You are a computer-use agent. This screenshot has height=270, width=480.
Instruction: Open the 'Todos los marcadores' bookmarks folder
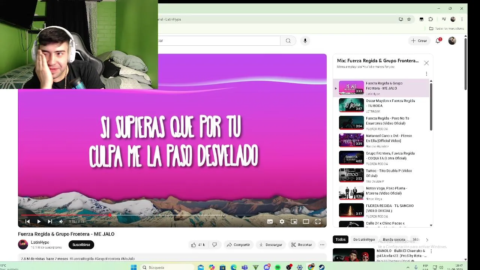click(x=446, y=28)
